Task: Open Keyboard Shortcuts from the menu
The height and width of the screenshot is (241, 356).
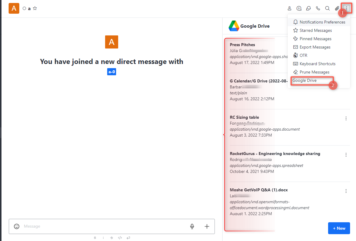Action: [319, 64]
